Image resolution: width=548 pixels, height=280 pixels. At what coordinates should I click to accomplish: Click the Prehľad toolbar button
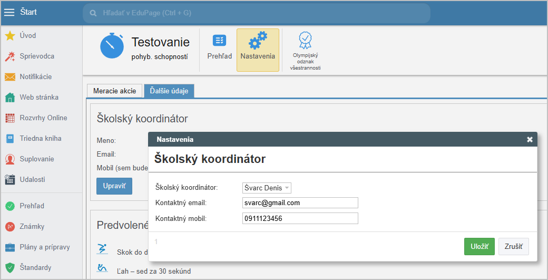coord(219,47)
